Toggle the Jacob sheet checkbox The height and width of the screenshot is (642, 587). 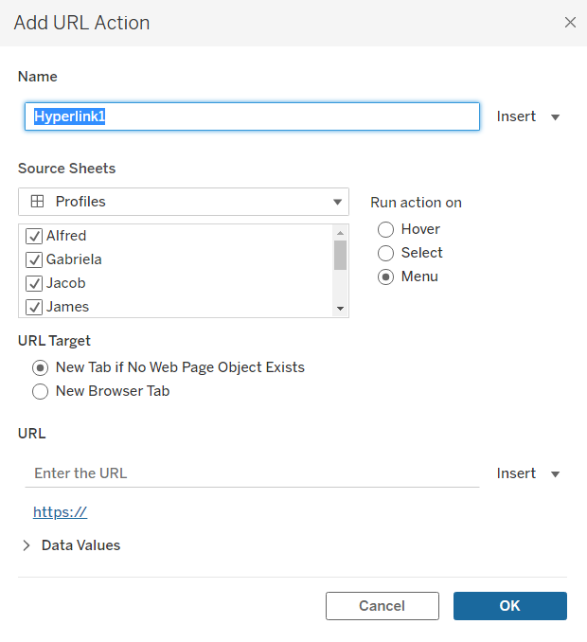(x=34, y=283)
